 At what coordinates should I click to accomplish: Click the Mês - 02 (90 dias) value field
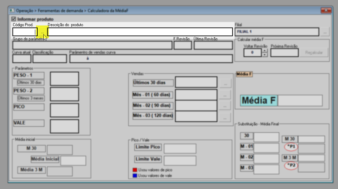[196, 106]
